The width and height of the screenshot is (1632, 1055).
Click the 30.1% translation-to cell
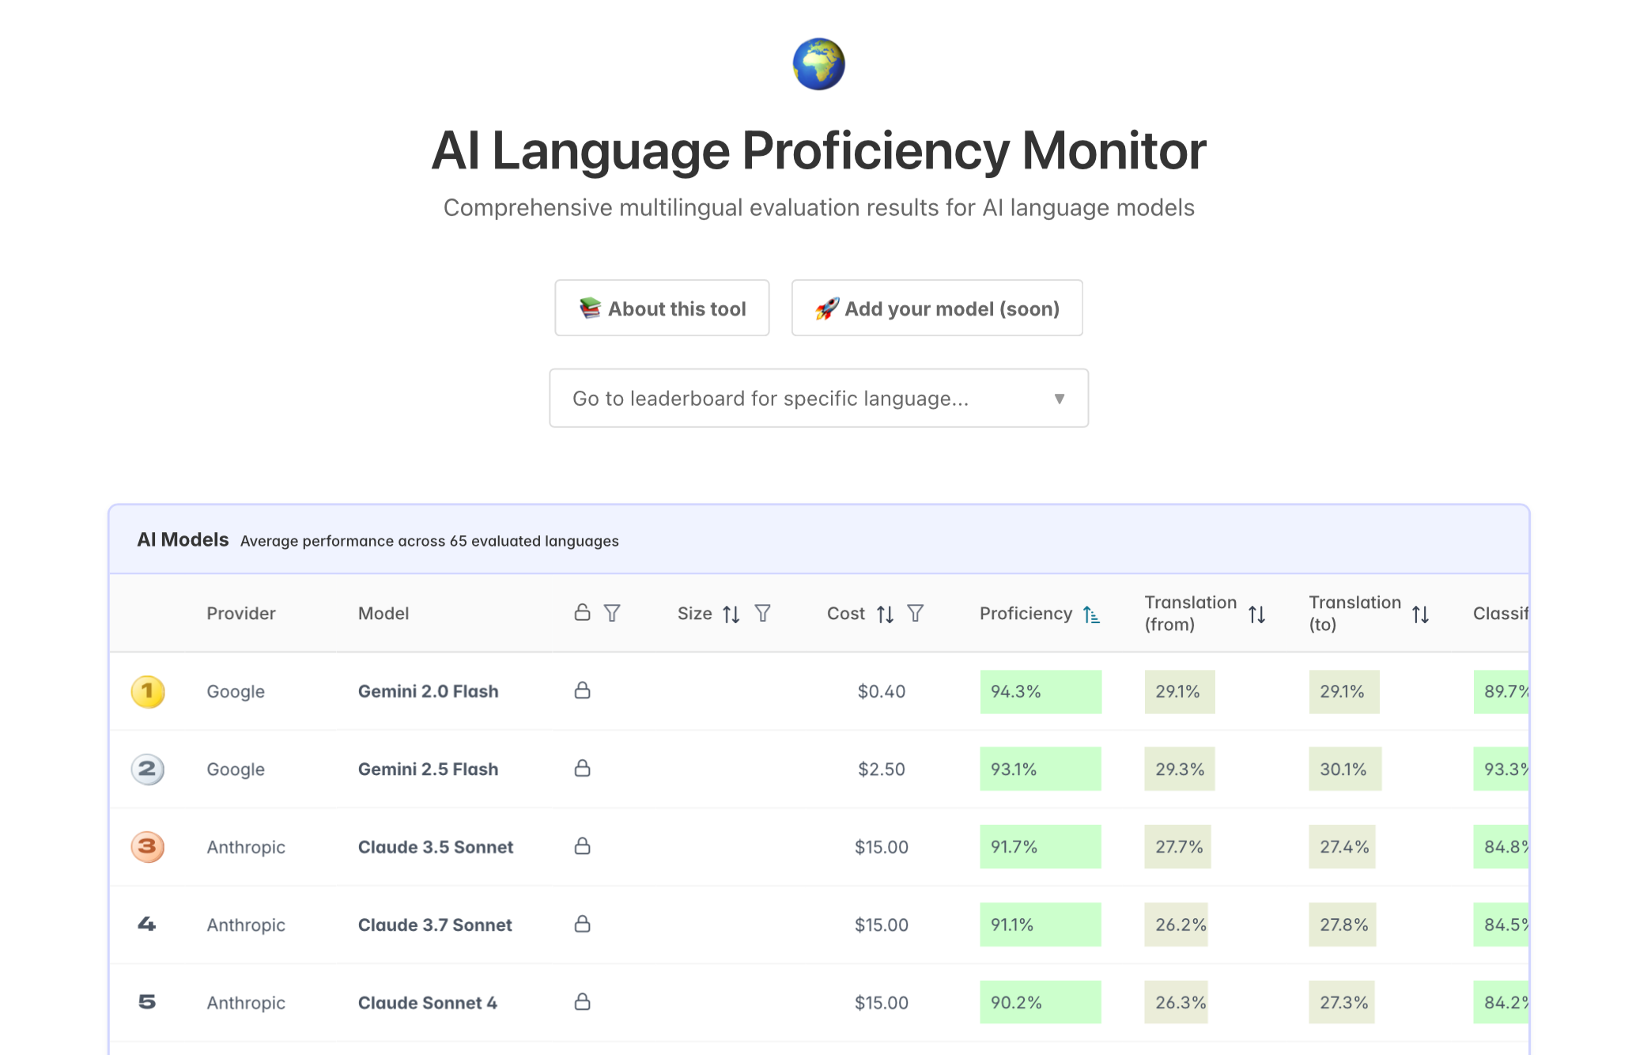pos(1345,769)
